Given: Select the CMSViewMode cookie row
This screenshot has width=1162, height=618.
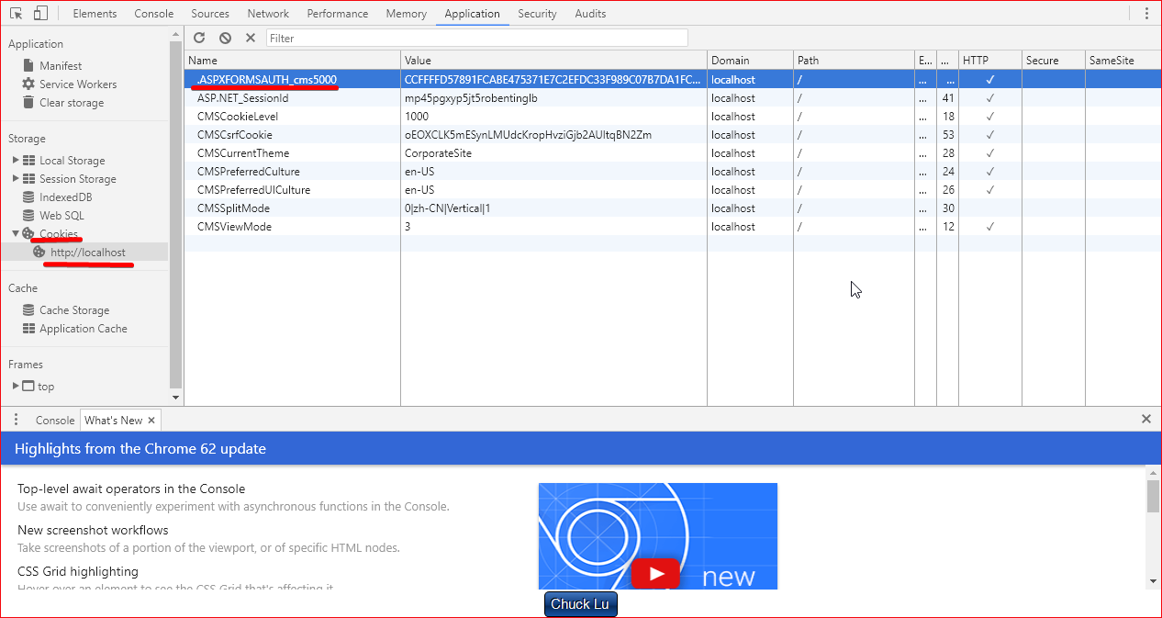Looking at the screenshot, I should [x=673, y=227].
